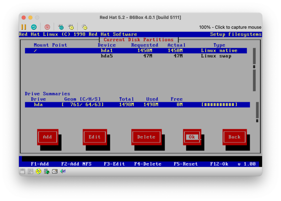Confirm partitions with the Ok button

tap(192, 137)
